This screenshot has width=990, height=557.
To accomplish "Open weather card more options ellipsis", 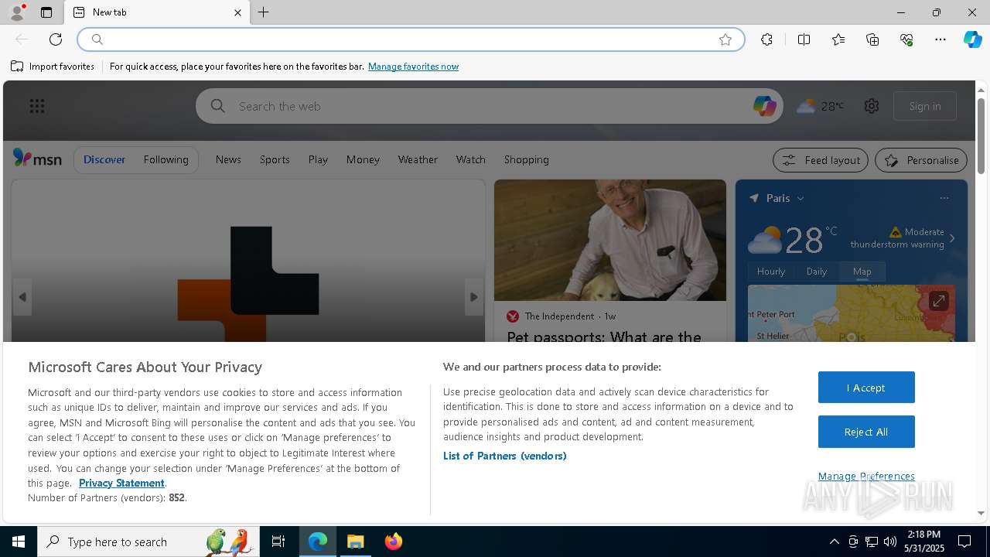I will tap(944, 198).
